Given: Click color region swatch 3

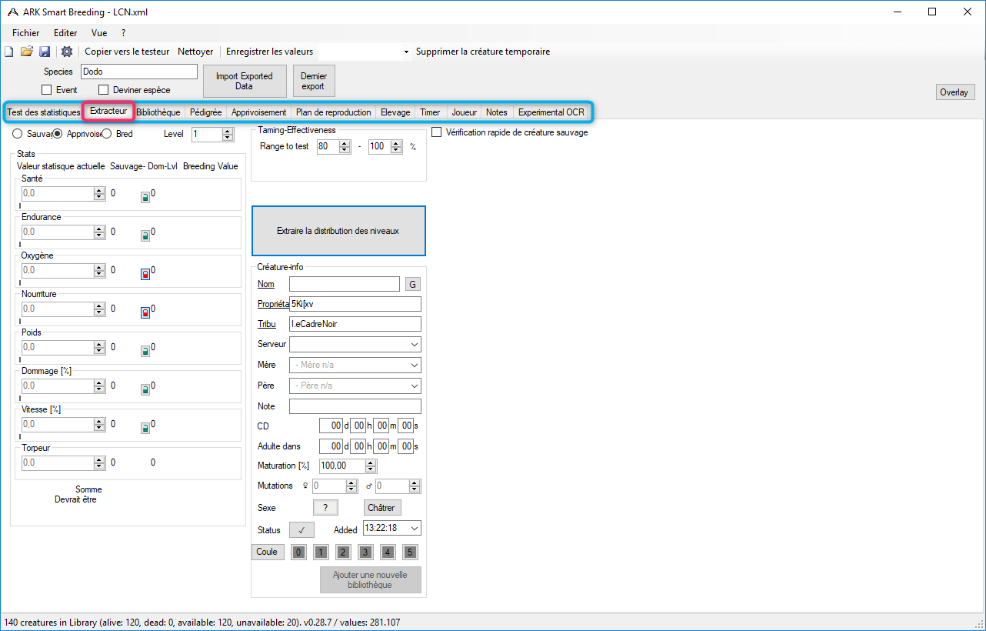Looking at the screenshot, I should click(x=365, y=552).
